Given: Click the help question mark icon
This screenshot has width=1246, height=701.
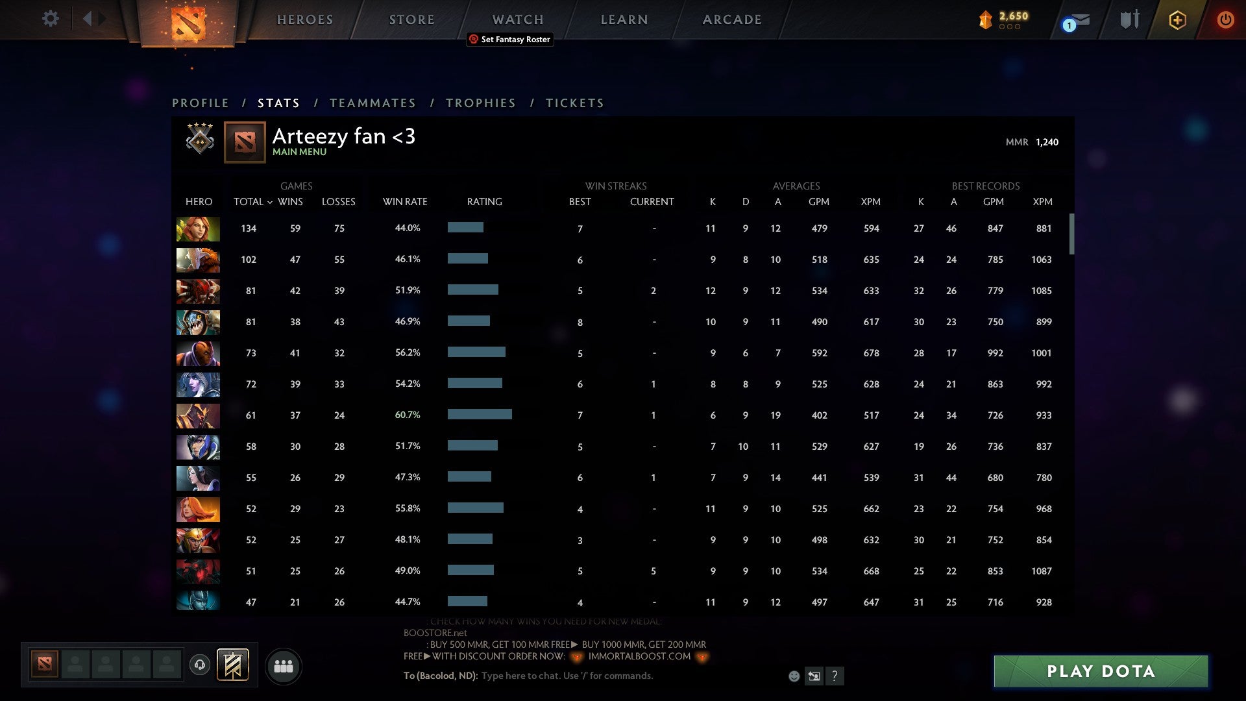Looking at the screenshot, I should (x=835, y=676).
